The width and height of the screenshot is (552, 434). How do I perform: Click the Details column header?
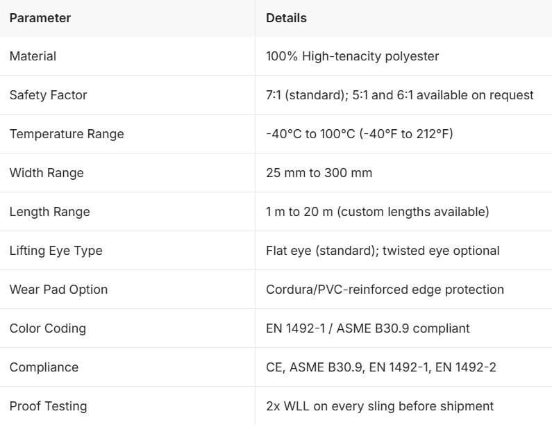[x=286, y=18]
